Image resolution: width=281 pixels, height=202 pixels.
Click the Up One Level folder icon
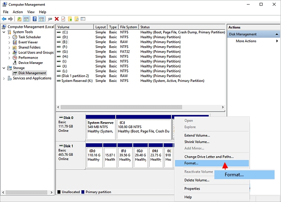click(x=19, y=19)
